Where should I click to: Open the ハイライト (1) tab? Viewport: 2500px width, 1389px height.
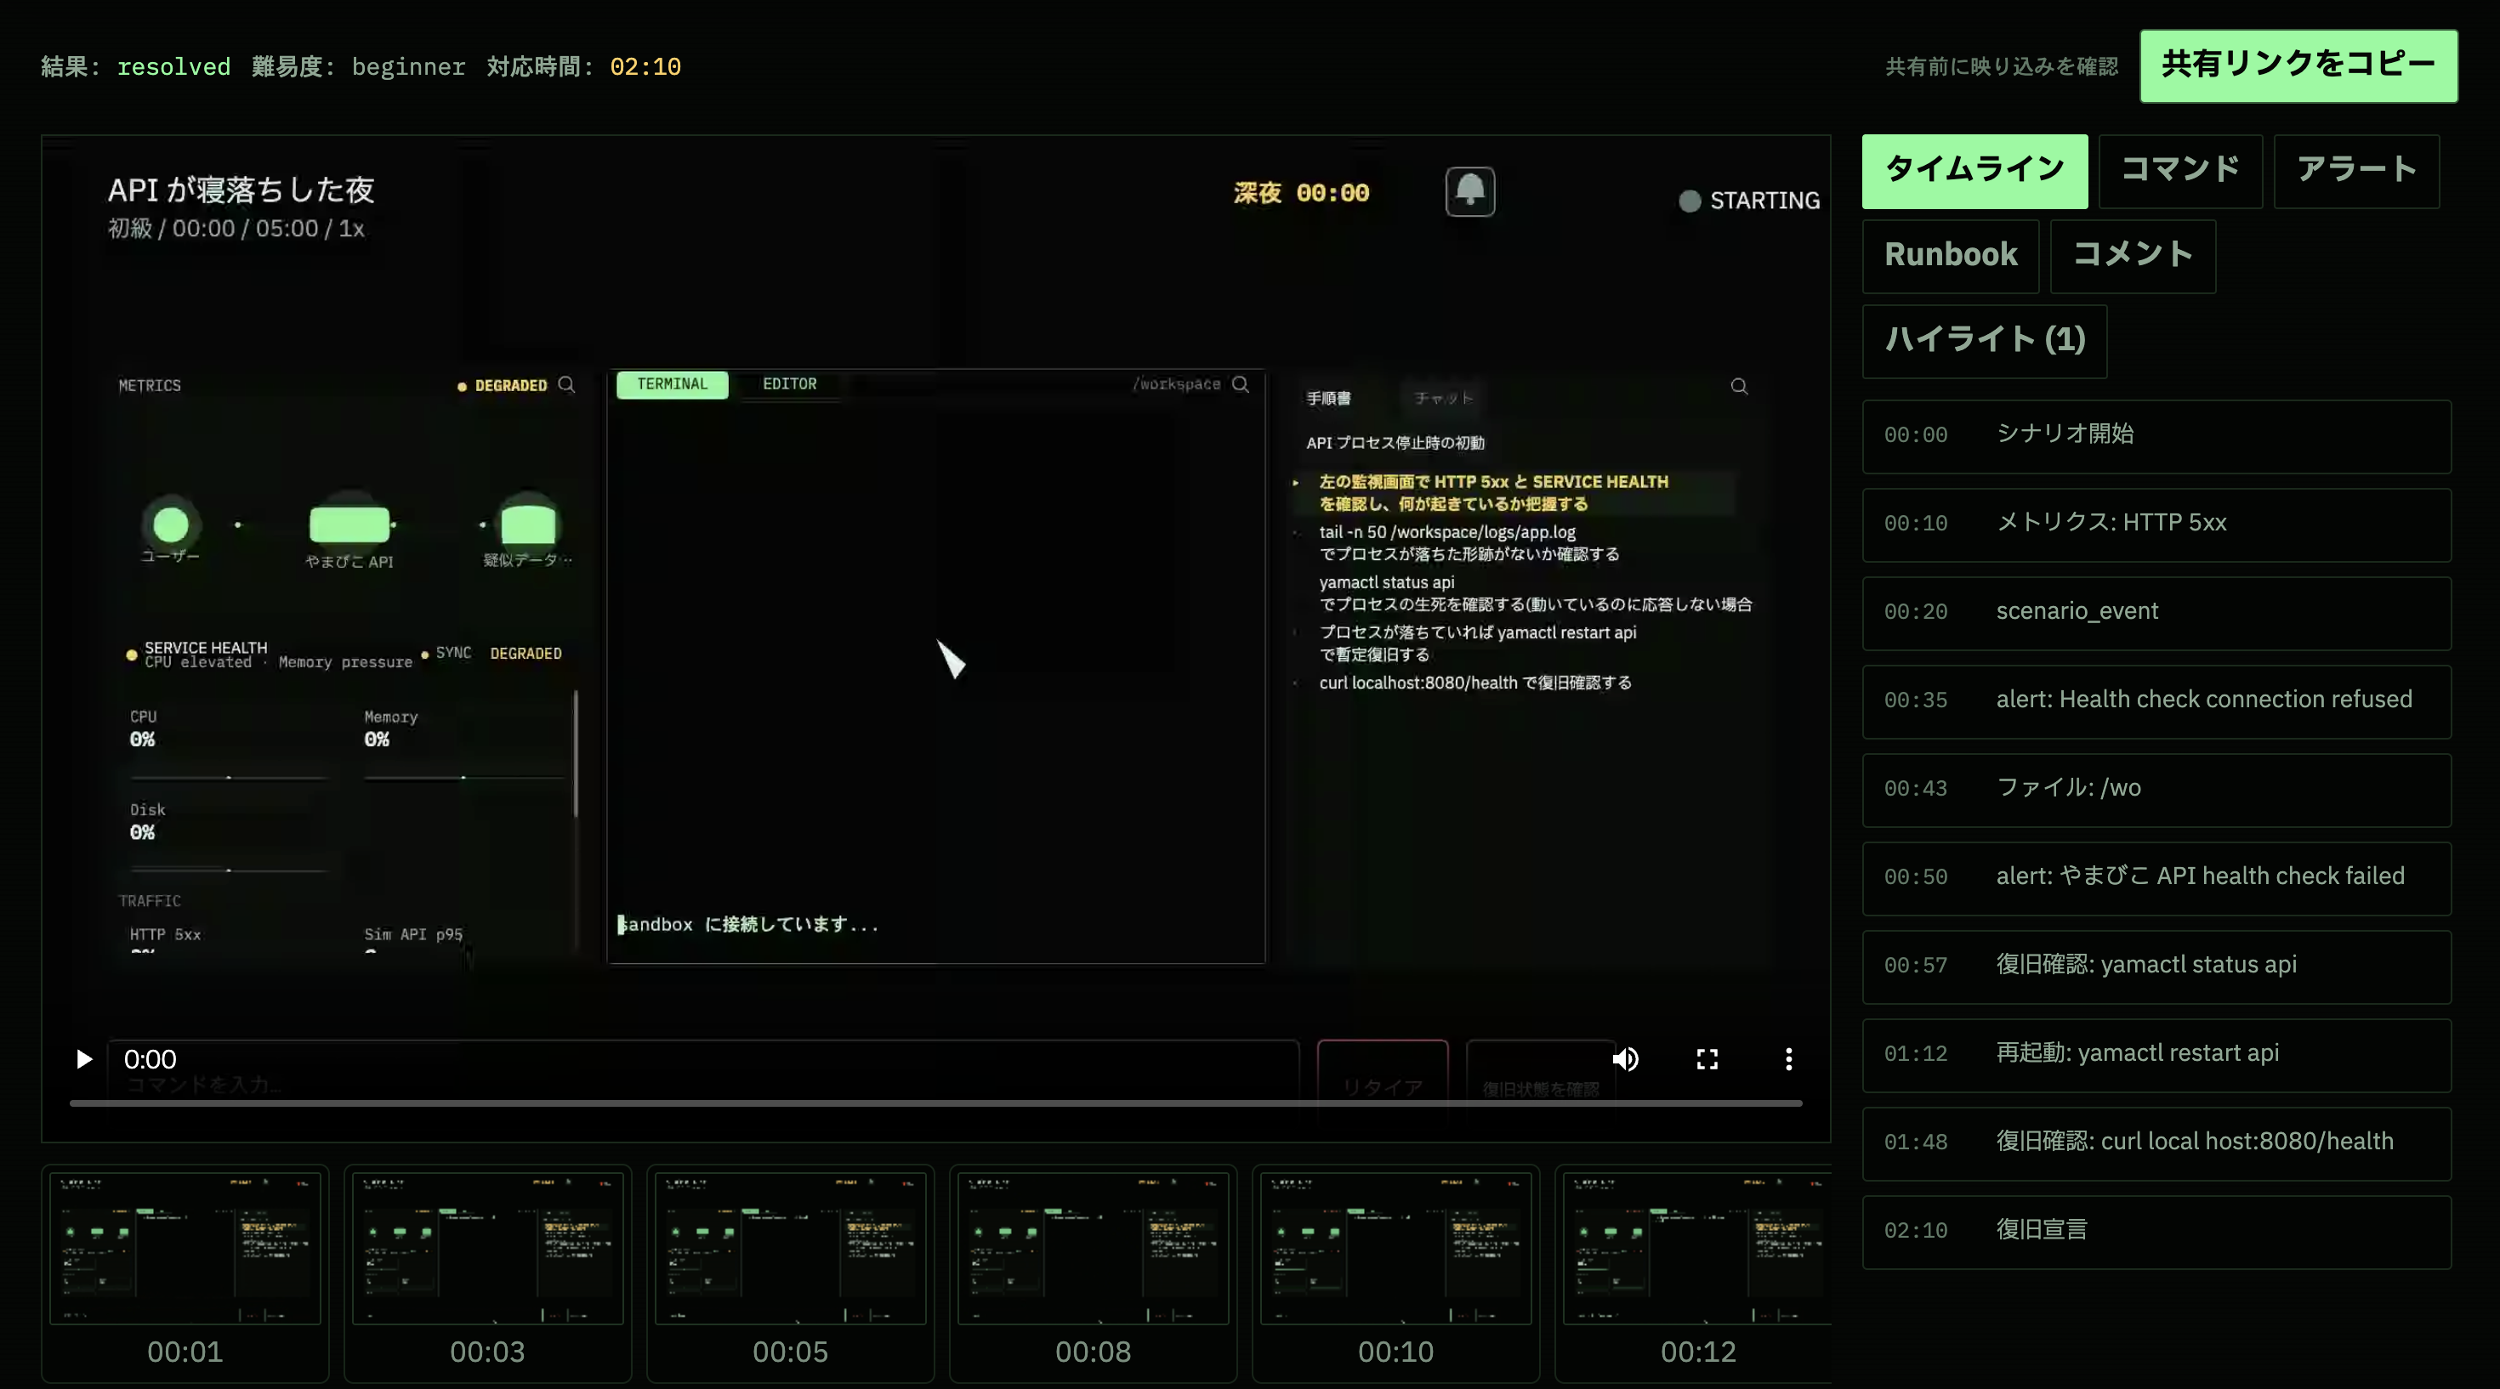[1985, 341]
